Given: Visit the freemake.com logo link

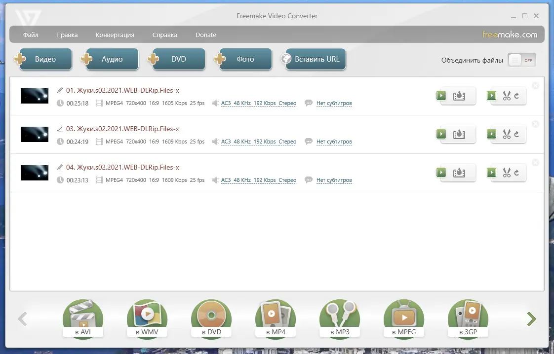Looking at the screenshot, I should [x=510, y=35].
